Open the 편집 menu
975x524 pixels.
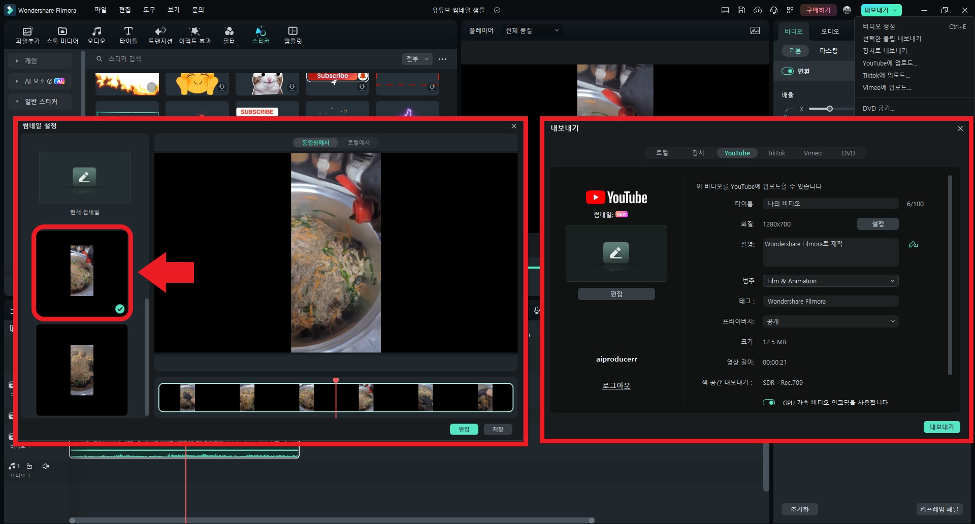[x=125, y=10]
